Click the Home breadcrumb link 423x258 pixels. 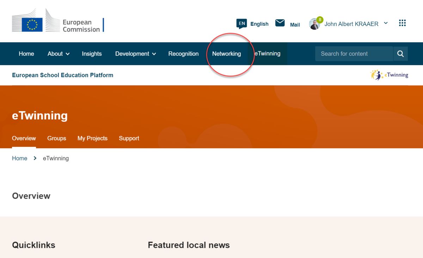click(19, 158)
